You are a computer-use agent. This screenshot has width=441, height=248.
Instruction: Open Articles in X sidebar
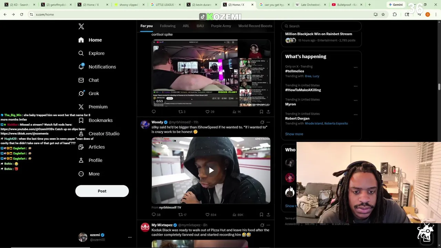coord(91,147)
